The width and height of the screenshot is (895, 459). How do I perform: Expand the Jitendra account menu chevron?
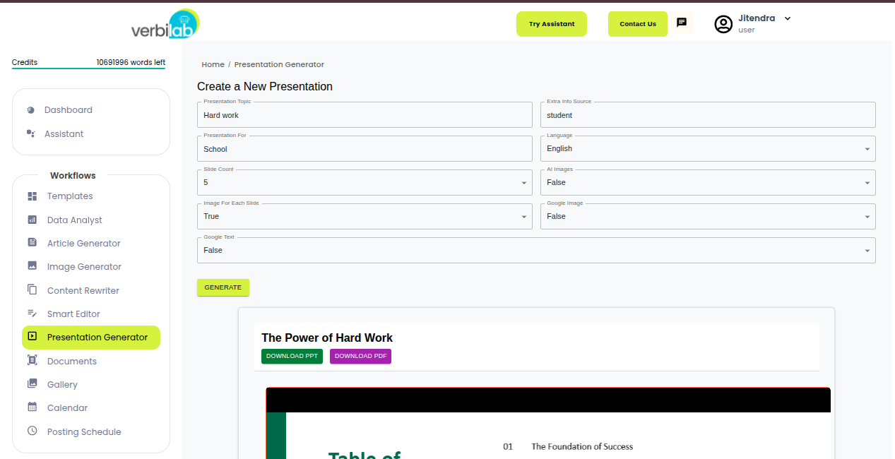[x=788, y=18]
